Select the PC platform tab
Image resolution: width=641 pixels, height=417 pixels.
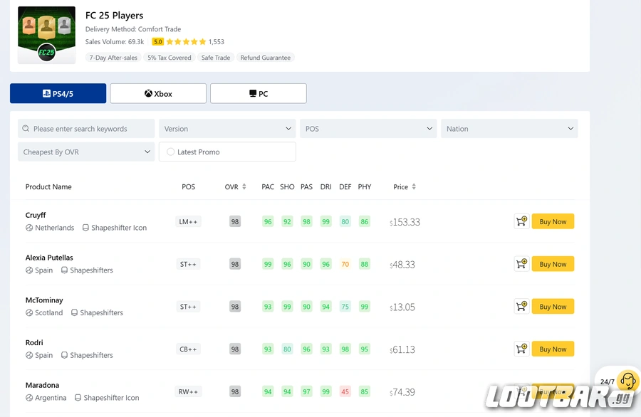pyautogui.click(x=259, y=94)
